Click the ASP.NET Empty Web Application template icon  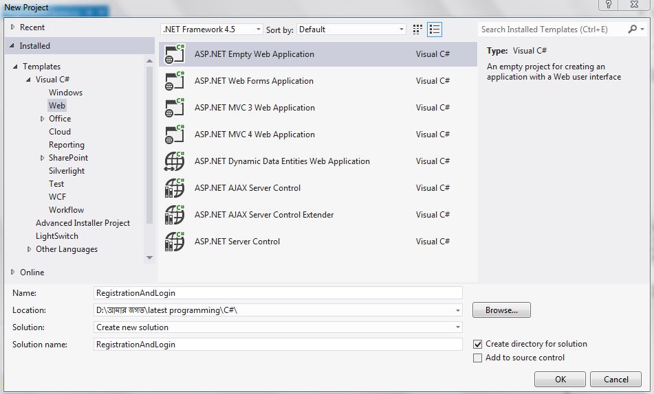(175, 55)
